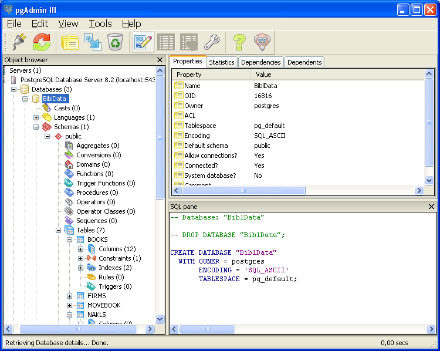The image size is (440, 351).
Task: Open maintenance with the wrench icon
Action: pos(212,42)
